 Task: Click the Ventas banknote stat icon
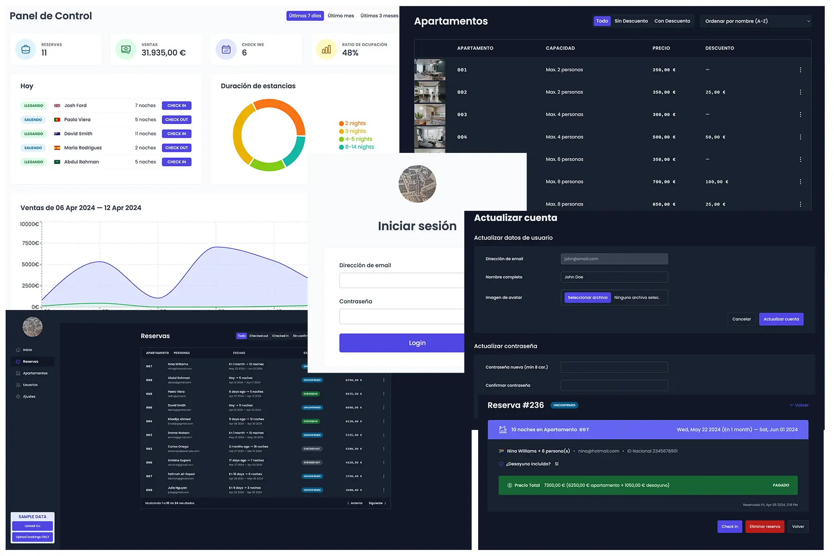tap(126, 49)
